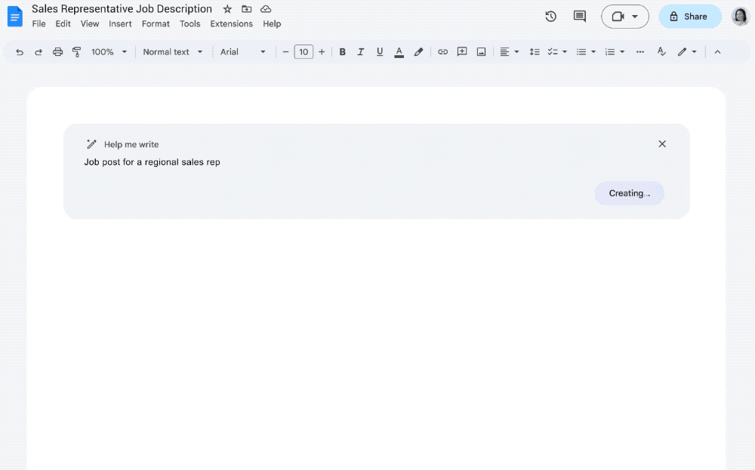The width and height of the screenshot is (755, 470).
Task: Open the text color picker
Action: (x=399, y=52)
